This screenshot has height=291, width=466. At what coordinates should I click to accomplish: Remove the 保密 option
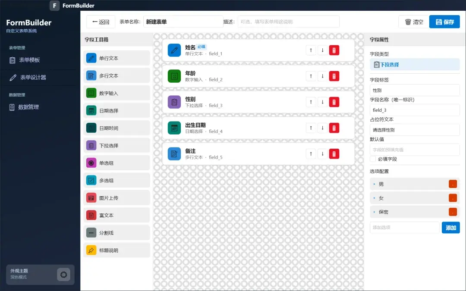point(453,212)
